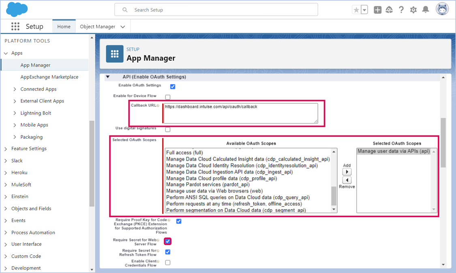Expand the Slack node
Image resolution: width=456 pixels, height=273 pixels.
[6, 161]
